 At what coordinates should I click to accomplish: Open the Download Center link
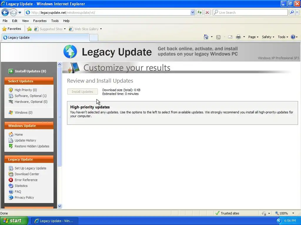[x=27, y=174]
